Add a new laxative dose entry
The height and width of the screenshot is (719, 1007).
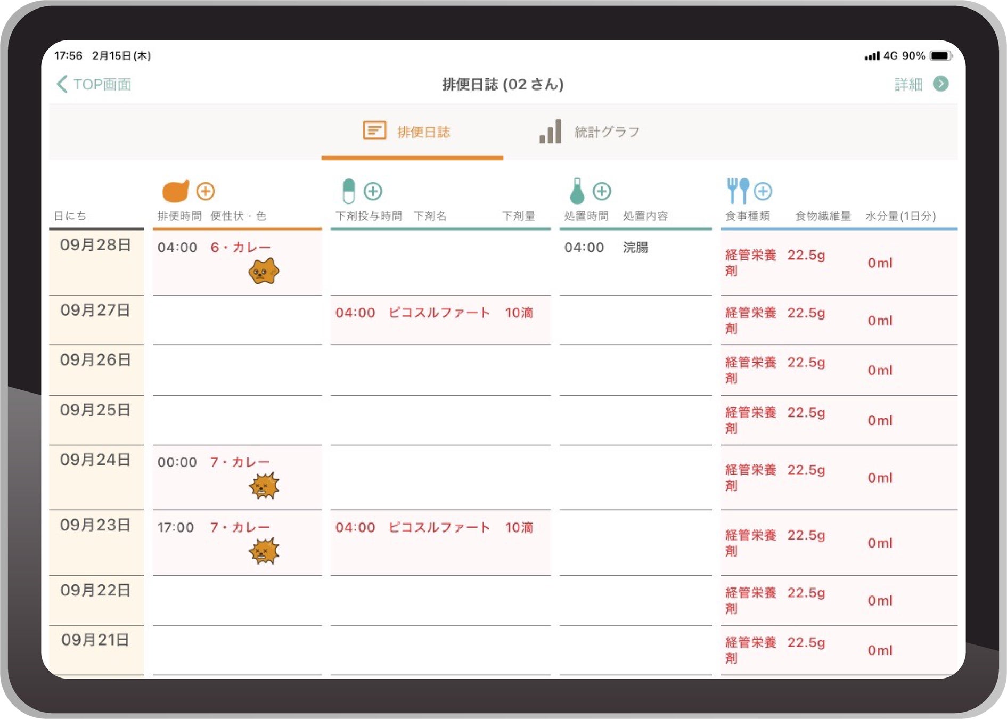[373, 191]
